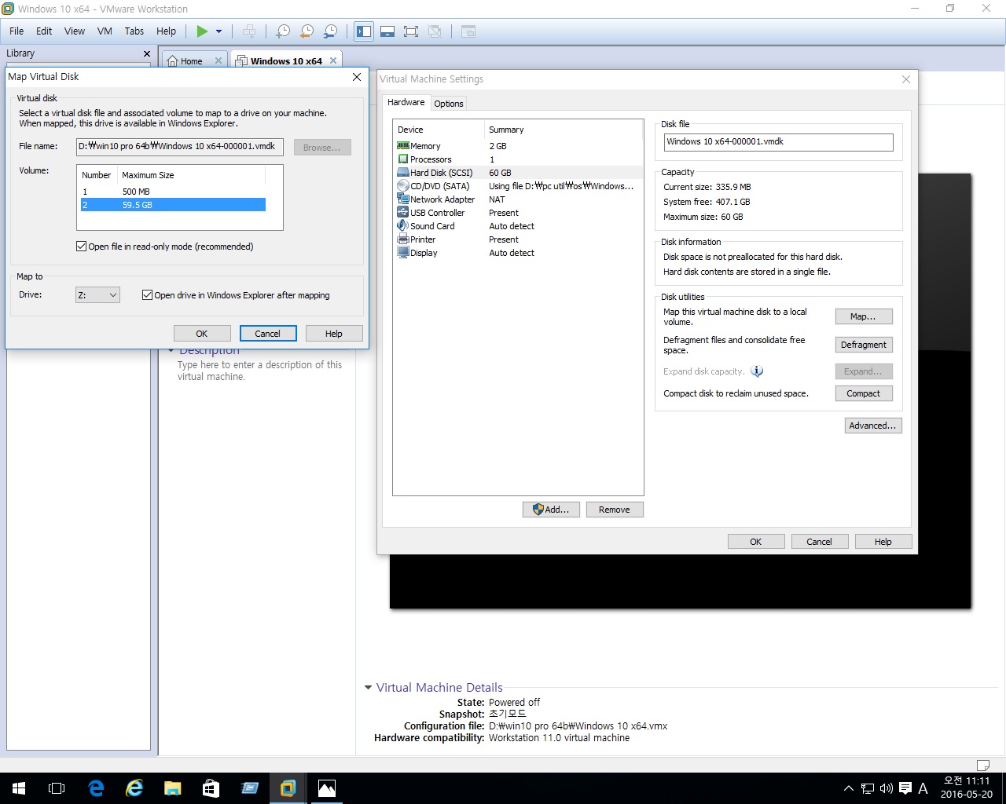Viewport: 1006px width, 804px height.
Task: Open Task View on the taskbar
Action: point(57,788)
